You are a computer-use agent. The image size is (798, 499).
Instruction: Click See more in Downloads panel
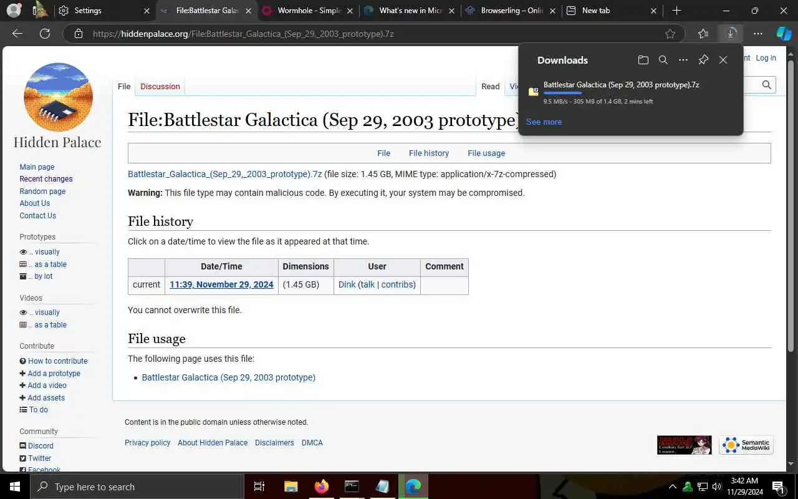click(544, 122)
